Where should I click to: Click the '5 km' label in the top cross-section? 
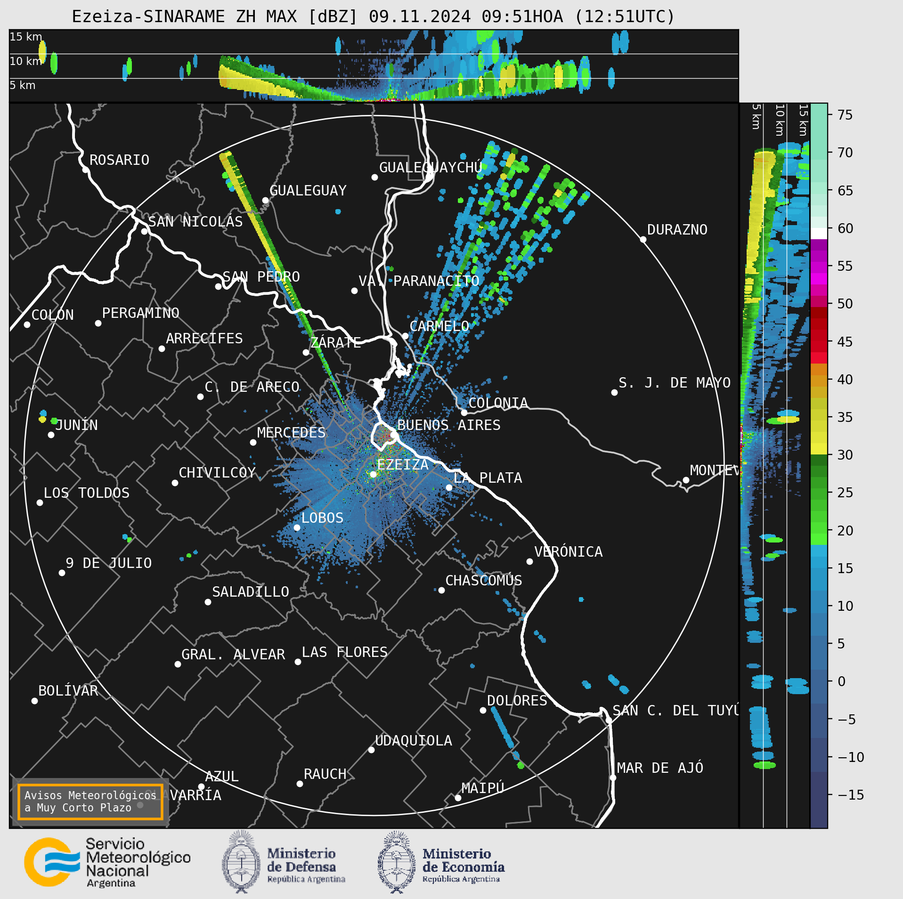23,85
